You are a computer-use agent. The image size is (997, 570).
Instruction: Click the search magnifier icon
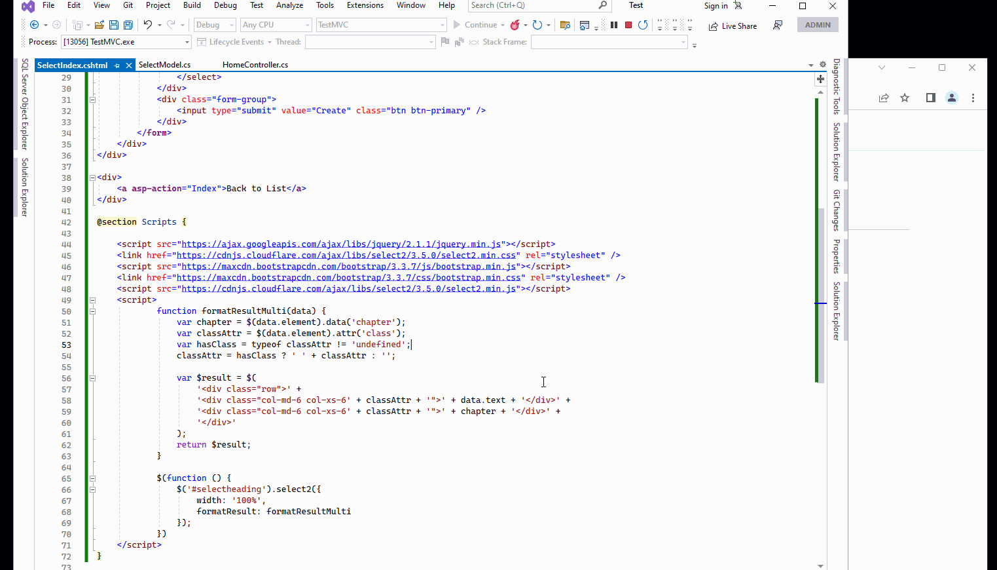point(602,5)
